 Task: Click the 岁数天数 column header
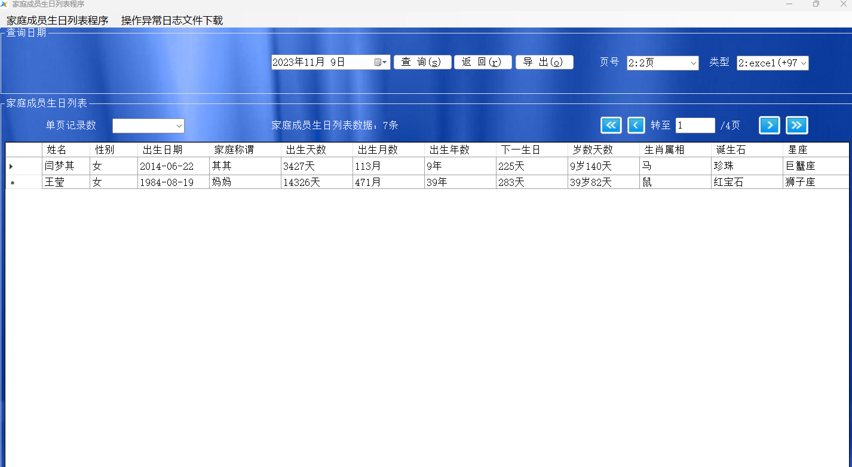[603, 150]
